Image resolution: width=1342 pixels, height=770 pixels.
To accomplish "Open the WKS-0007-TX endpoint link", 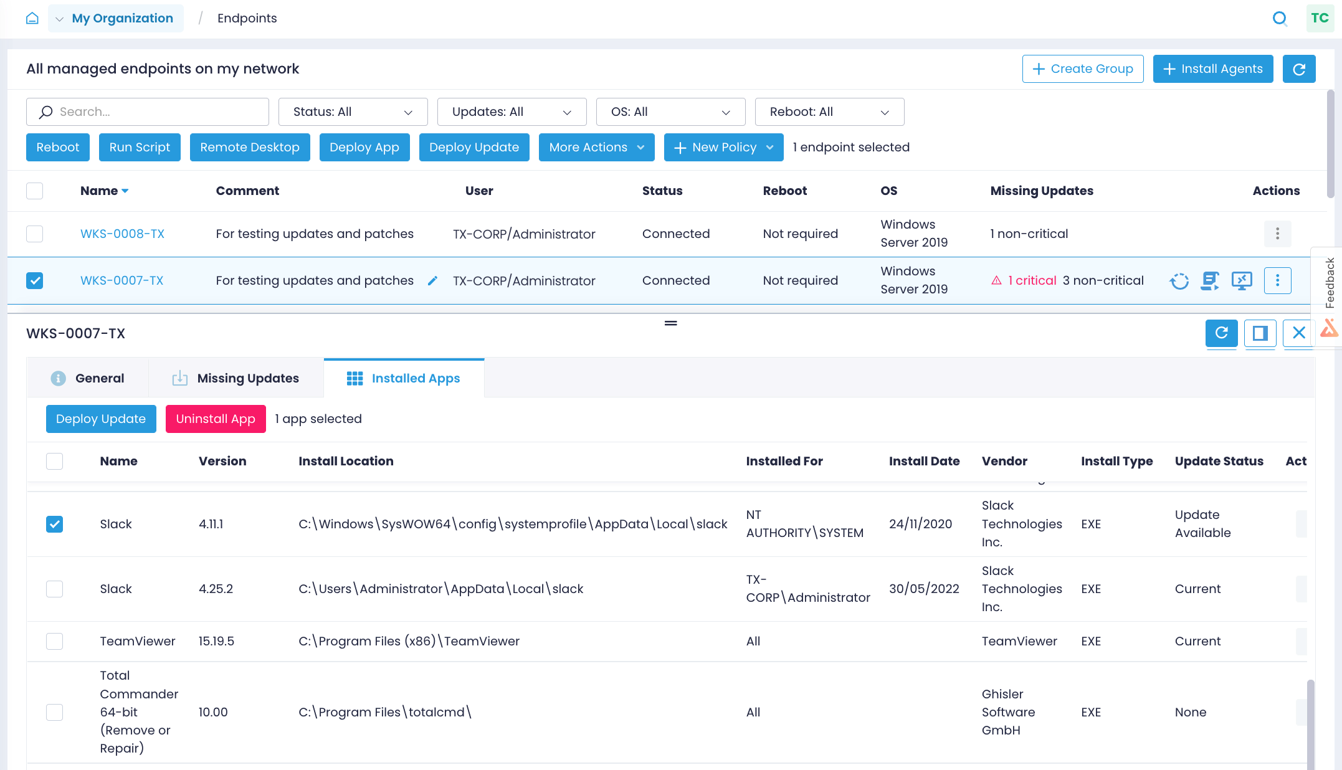I will (121, 280).
